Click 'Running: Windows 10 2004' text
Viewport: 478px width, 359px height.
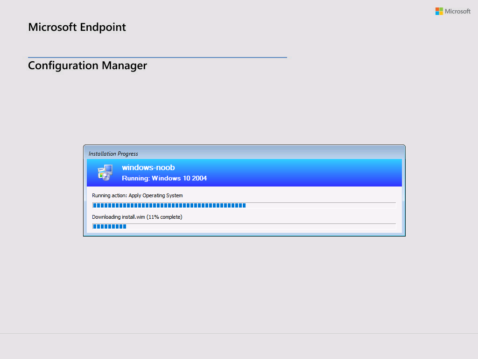pyautogui.click(x=164, y=178)
